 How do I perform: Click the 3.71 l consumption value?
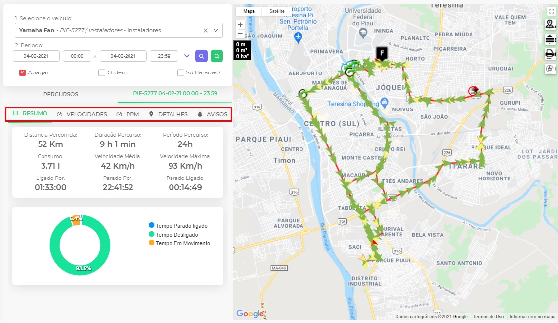[50, 166]
